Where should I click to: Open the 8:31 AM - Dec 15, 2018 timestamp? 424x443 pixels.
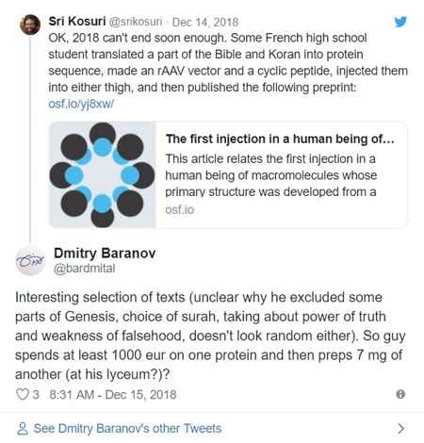click(113, 395)
